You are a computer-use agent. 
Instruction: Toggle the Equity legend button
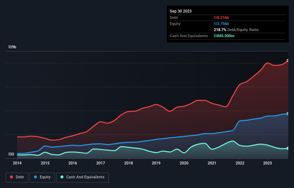pos(42,177)
